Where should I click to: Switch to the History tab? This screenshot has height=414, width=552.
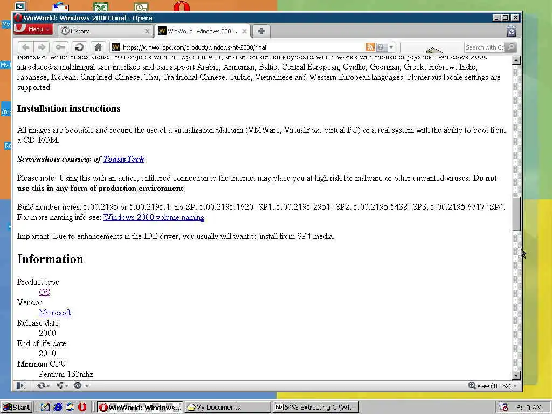pyautogui.click(x=105, y=31)
